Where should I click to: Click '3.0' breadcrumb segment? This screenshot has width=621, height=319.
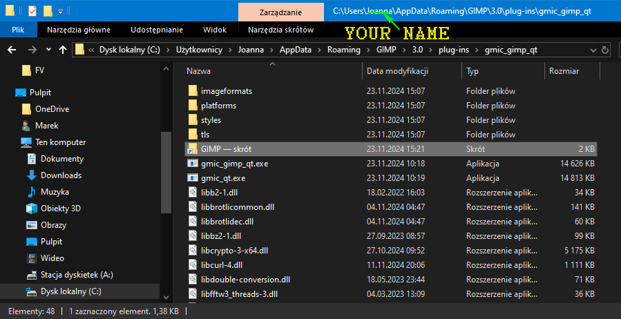[x=417, y=50]
